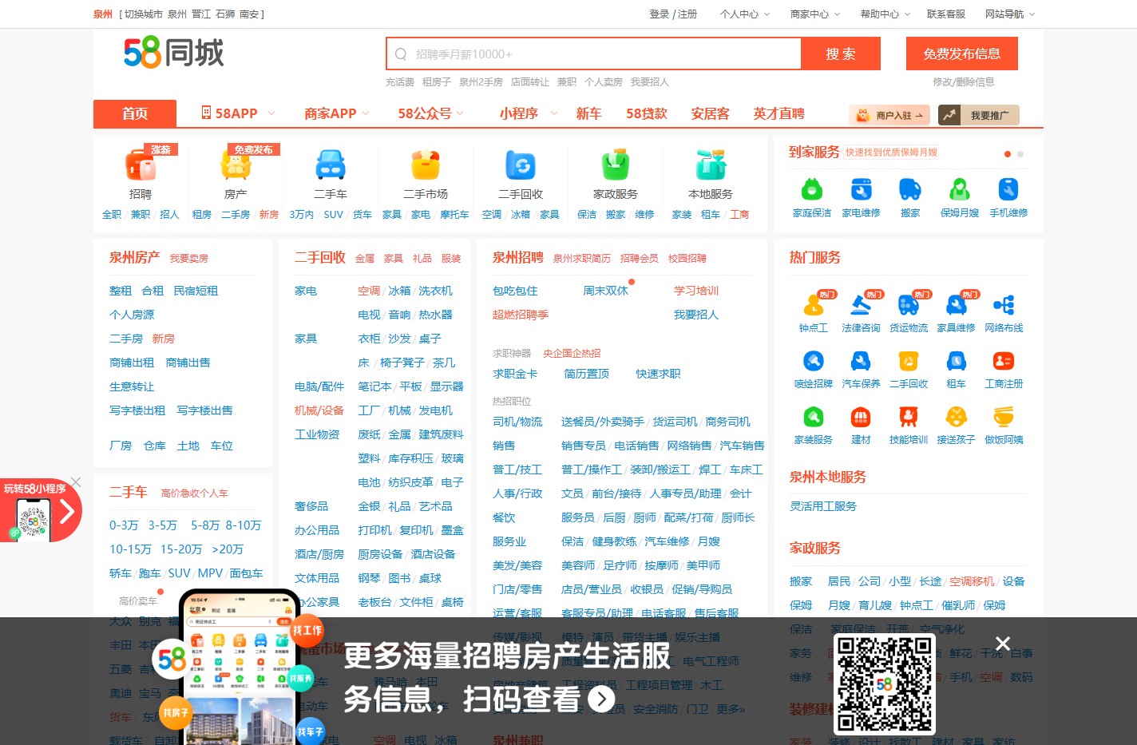
Task: Open the 招聘 recruitment category icon
Action: (141, 165)
